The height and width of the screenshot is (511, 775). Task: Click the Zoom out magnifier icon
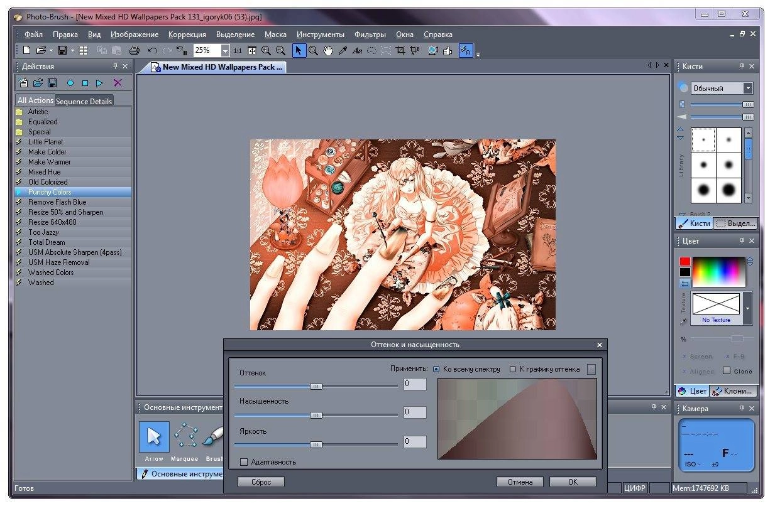(x=280, y=51)
